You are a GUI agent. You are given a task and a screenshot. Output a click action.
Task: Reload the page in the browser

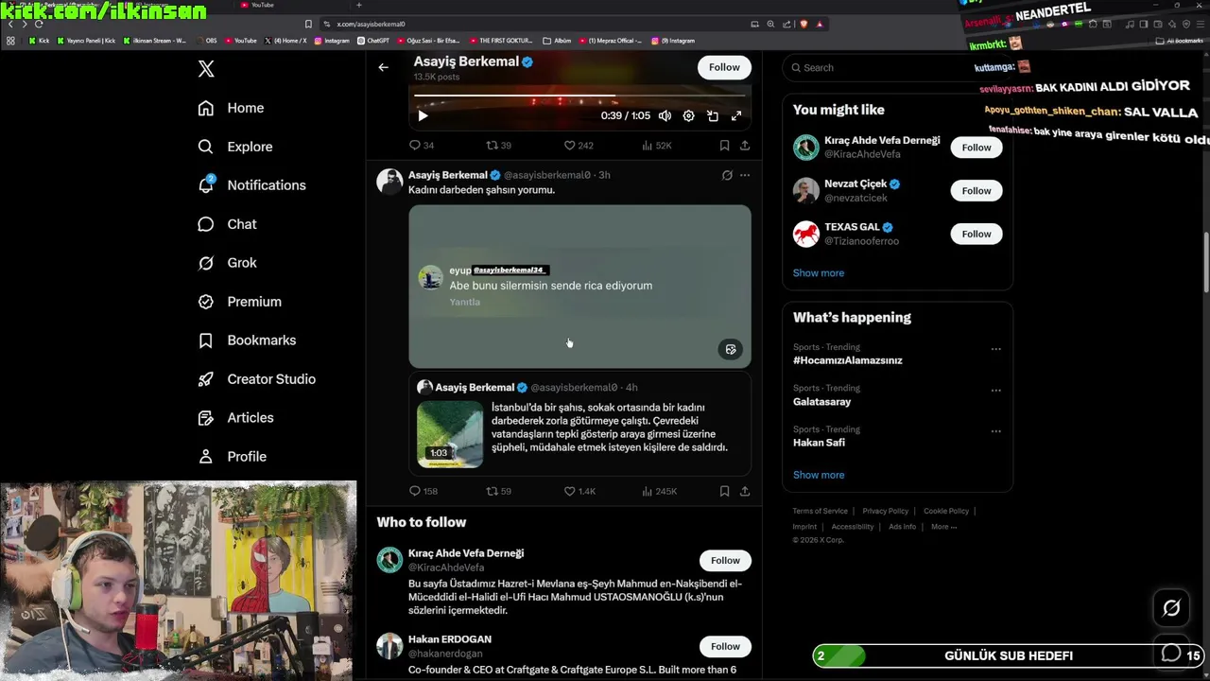tap(38, 24)
